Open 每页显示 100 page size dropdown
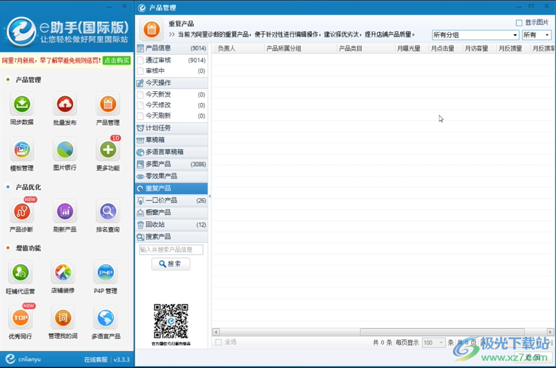 point(434,343)
